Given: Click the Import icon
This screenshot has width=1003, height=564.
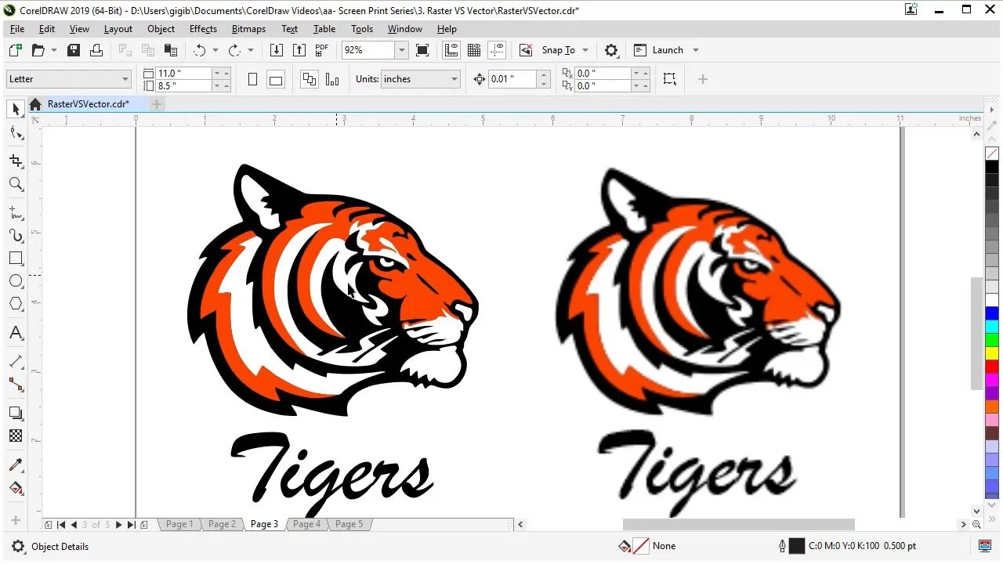Looking at the screenshot, I should (276, 50).
